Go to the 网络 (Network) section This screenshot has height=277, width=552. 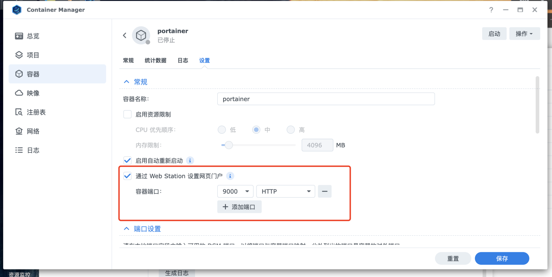click(33, 131)
